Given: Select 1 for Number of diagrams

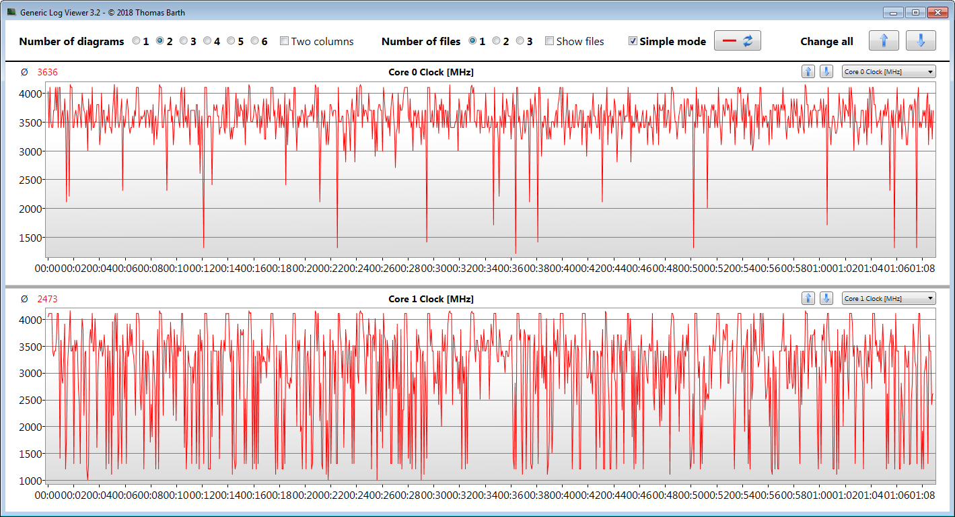Looking at the screenshot, I should pos(137,41).
